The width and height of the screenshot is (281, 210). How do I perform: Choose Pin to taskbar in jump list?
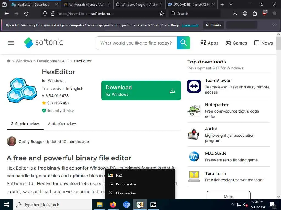click(x=140, y=184)
